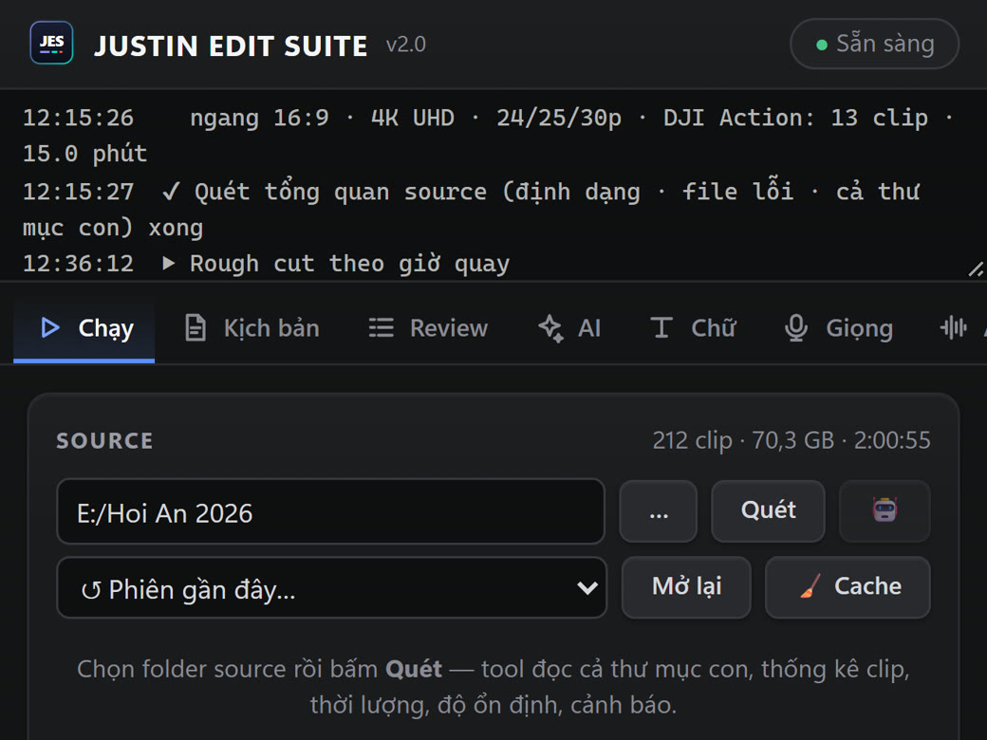
Task: Click the log panel resize grip
Action: pyautogui.click(x=975, y=270)
